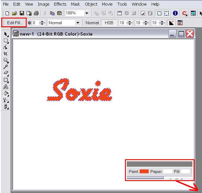Screen dimensions: 202x193
Task: Select the Rectangle Mask tool
Action: (x=6, y=41)
